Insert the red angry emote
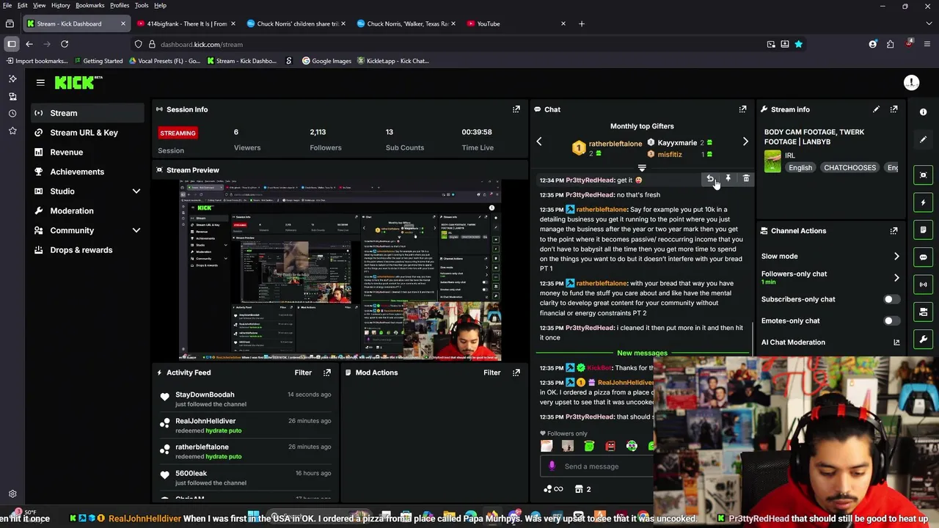 pyautogui.click(x=610, y=446)
